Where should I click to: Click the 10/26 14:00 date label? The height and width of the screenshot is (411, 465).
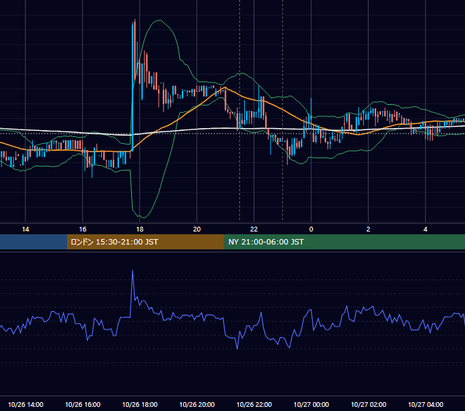click(25, 404)
